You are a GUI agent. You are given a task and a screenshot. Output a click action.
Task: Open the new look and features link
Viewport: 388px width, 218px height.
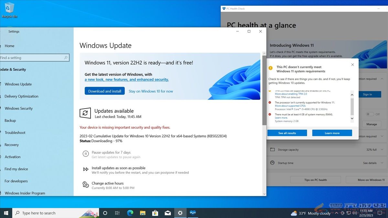(x=126, y=79)
